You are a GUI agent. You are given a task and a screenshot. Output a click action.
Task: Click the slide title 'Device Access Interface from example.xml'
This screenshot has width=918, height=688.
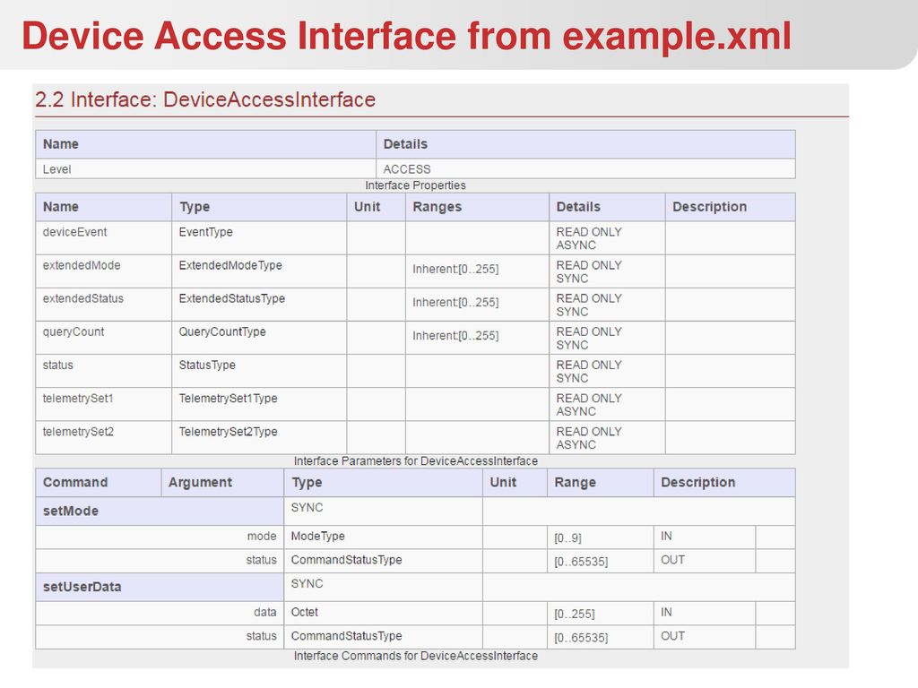coord(406,36)
